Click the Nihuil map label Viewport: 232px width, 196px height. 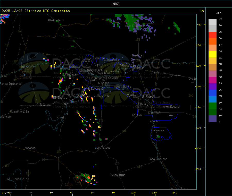61,117
